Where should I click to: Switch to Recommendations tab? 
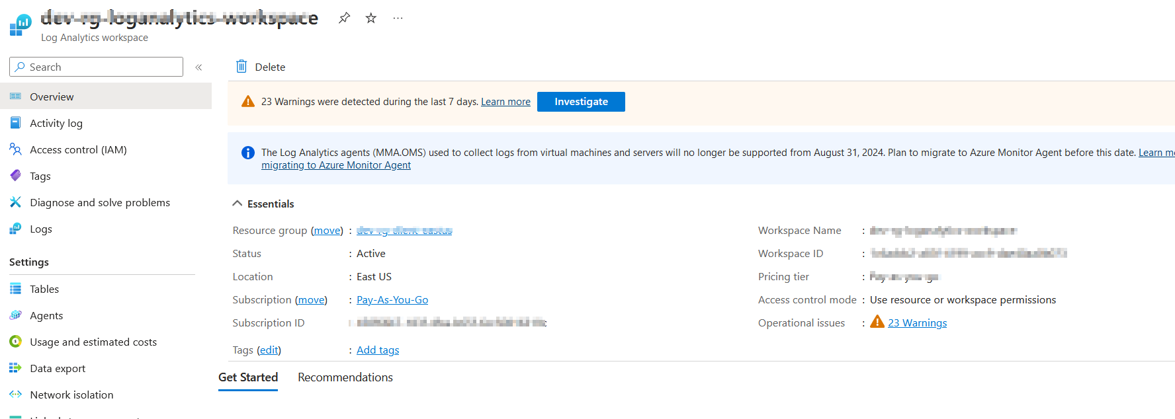[x=345, y=377]
